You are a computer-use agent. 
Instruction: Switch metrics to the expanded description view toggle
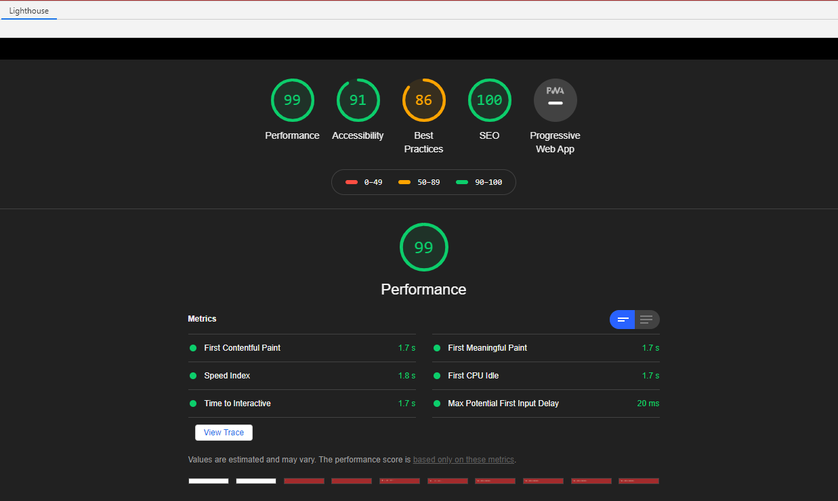pos(647,320)
